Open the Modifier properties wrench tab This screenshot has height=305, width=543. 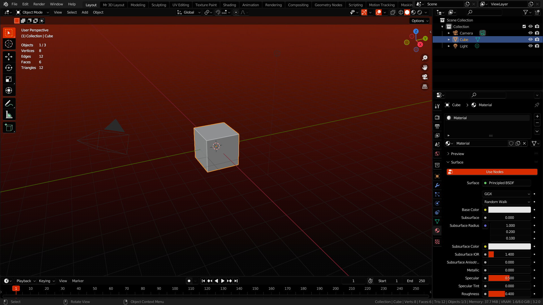(437, 185)
